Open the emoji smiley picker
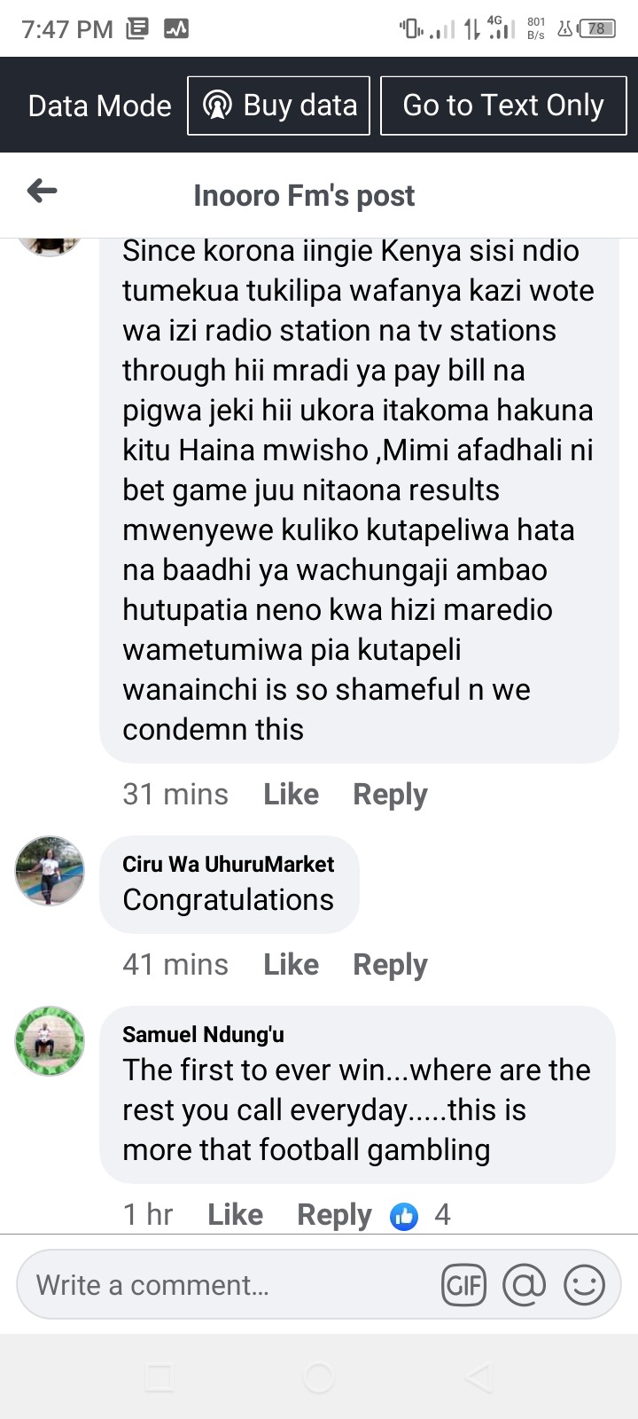638x1419 pixels. coord(584,1284)
